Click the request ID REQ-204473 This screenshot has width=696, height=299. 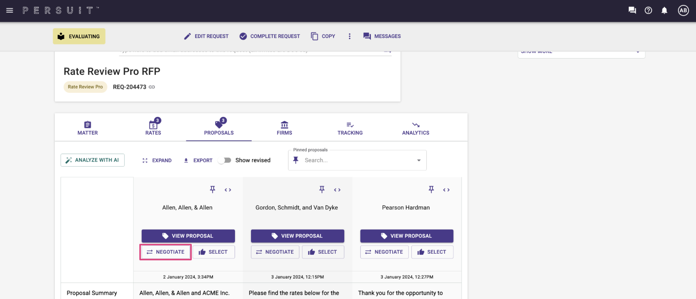coord(130,87)
